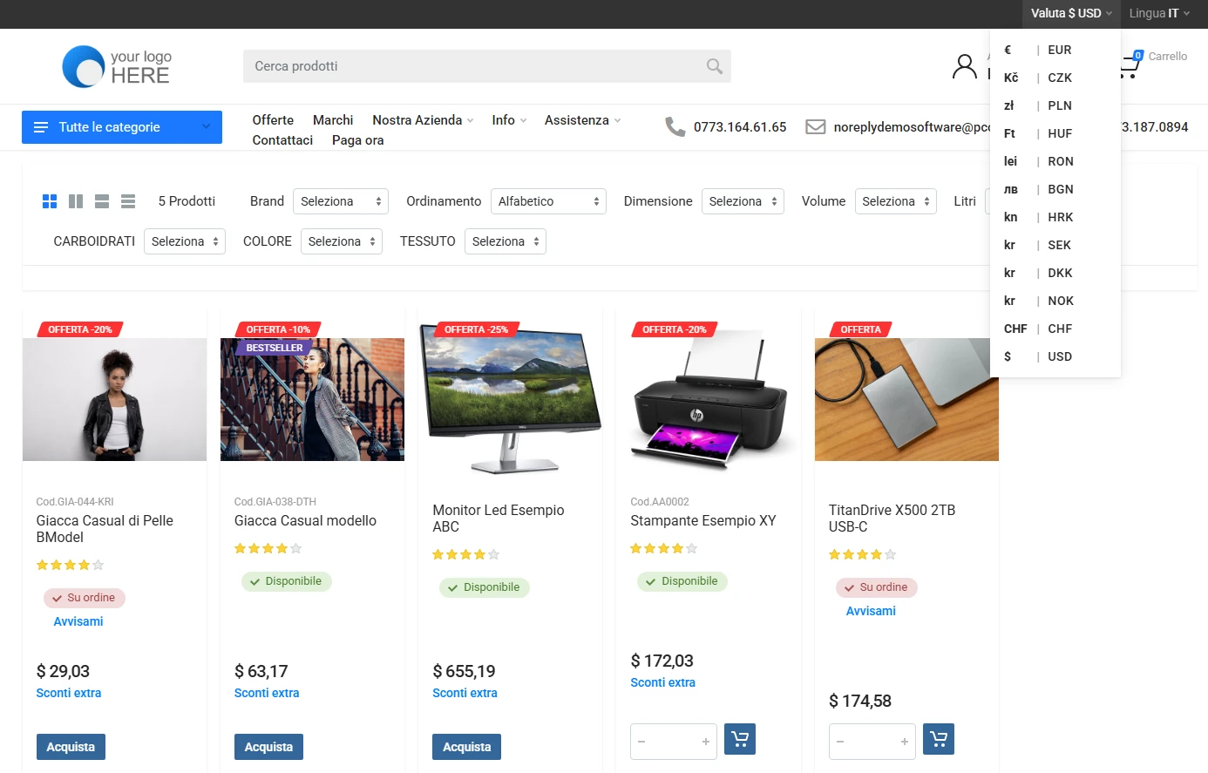Focus the Cerca prodotti search field

tap(486, 66)
